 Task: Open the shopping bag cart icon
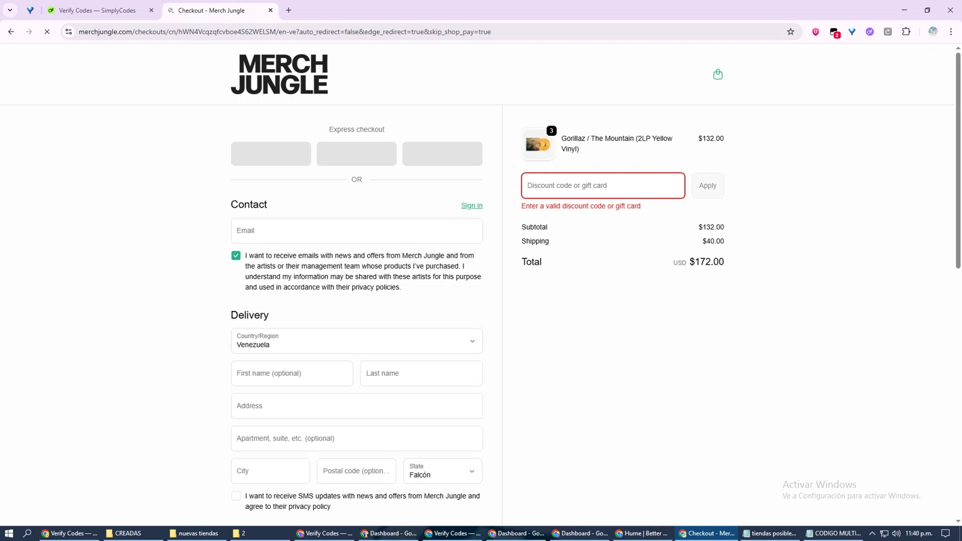point(718,74)
